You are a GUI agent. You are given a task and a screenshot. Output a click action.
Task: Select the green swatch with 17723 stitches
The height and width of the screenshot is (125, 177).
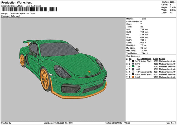(x=133, y=66)
